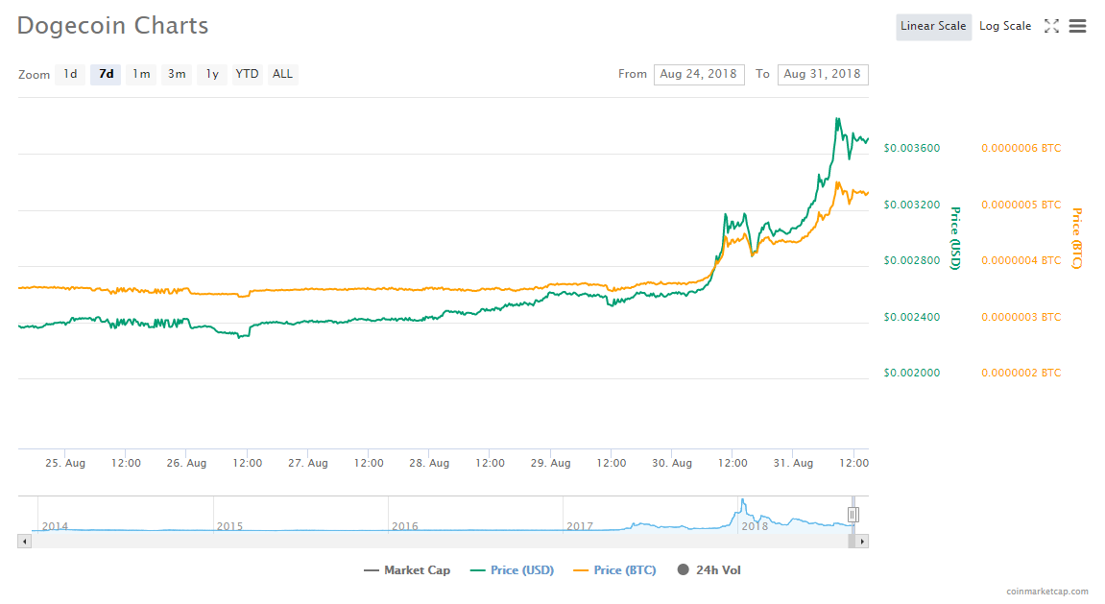Set zoom to 3m
This screenshot has height=604, width=1105.
[x=177, y=74]
